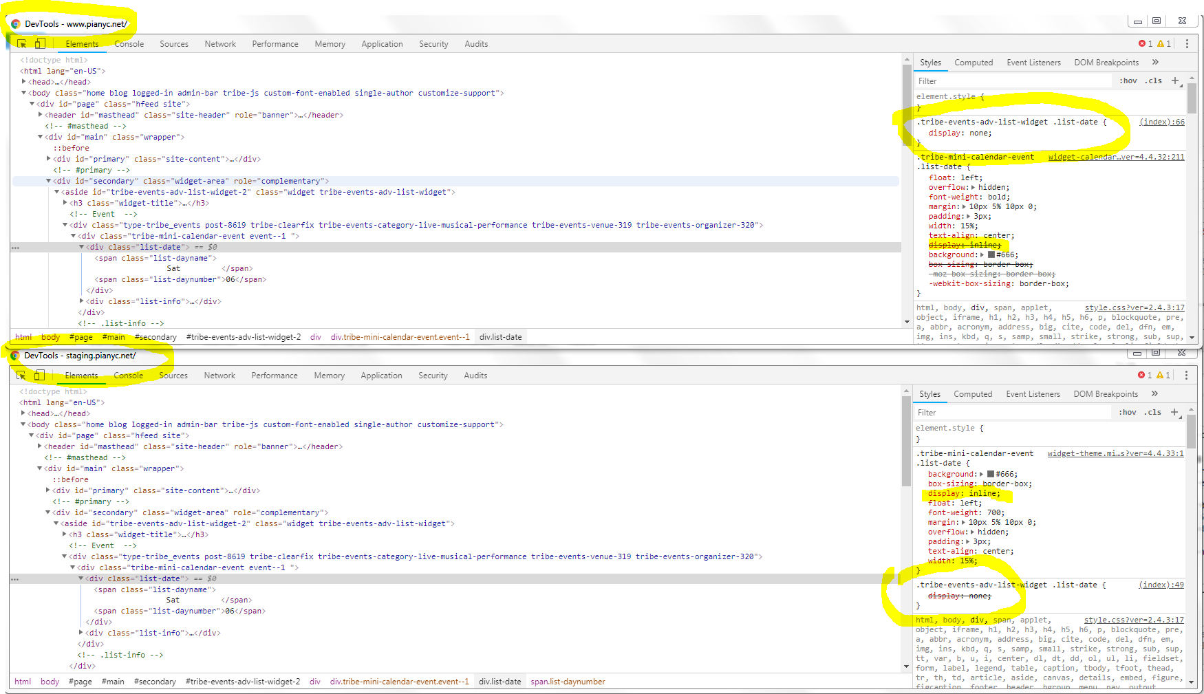The height and width of the screenshot is (694, 1204).
Task: Focus the Filter field in staging Styles pane
Action: [1011, 412]
